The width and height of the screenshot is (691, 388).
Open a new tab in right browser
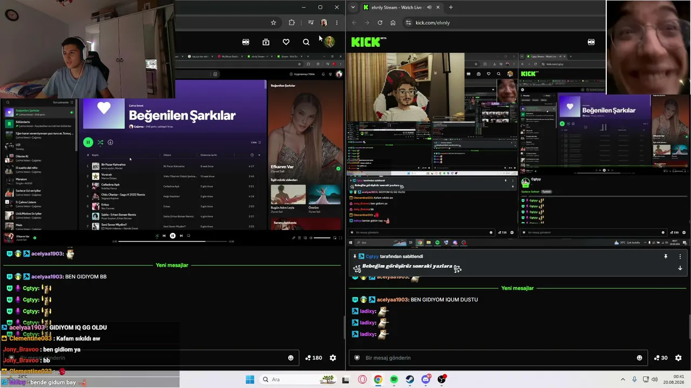pos(451,8)
